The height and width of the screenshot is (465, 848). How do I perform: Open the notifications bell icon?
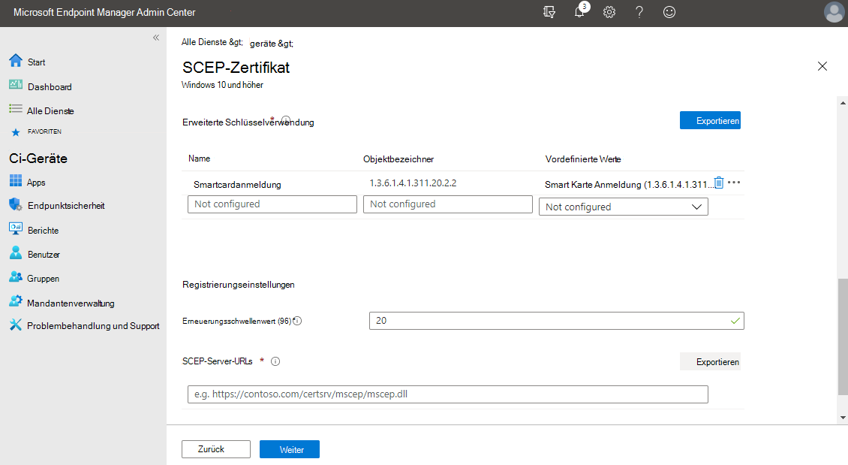[x=579, y=13]
